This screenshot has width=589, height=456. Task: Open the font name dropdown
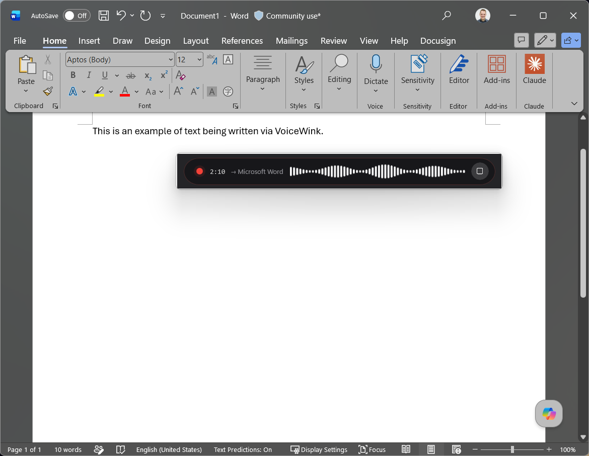point(171,60)
